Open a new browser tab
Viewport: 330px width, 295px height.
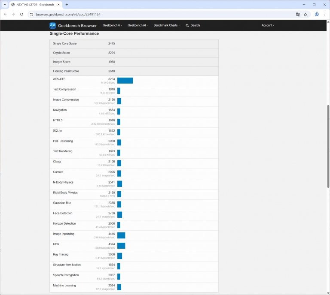tap(67, 4)
